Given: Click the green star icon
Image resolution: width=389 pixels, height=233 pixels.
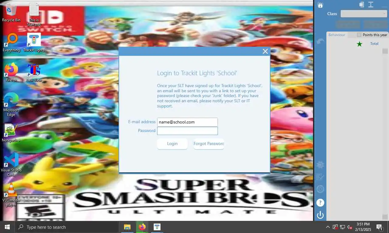Looking at the screenshot, I should (x=360, y=44).
